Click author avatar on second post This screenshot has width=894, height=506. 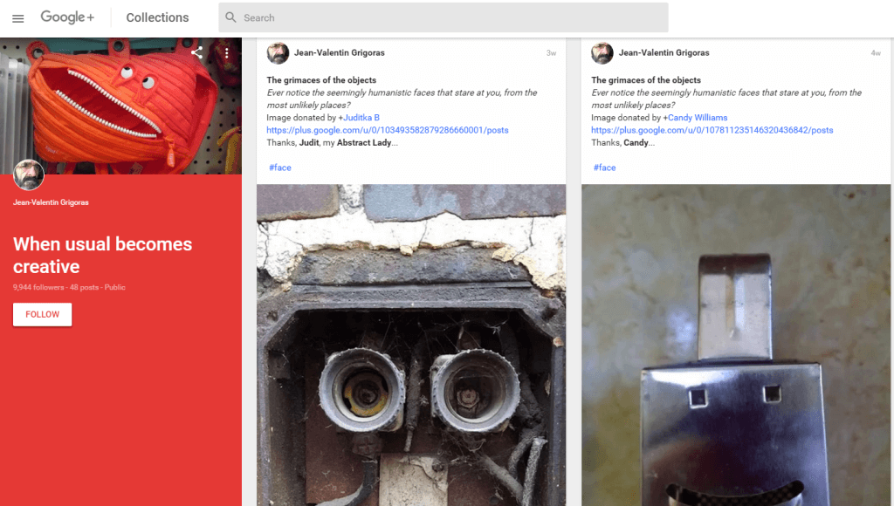(x=602, y=53)
